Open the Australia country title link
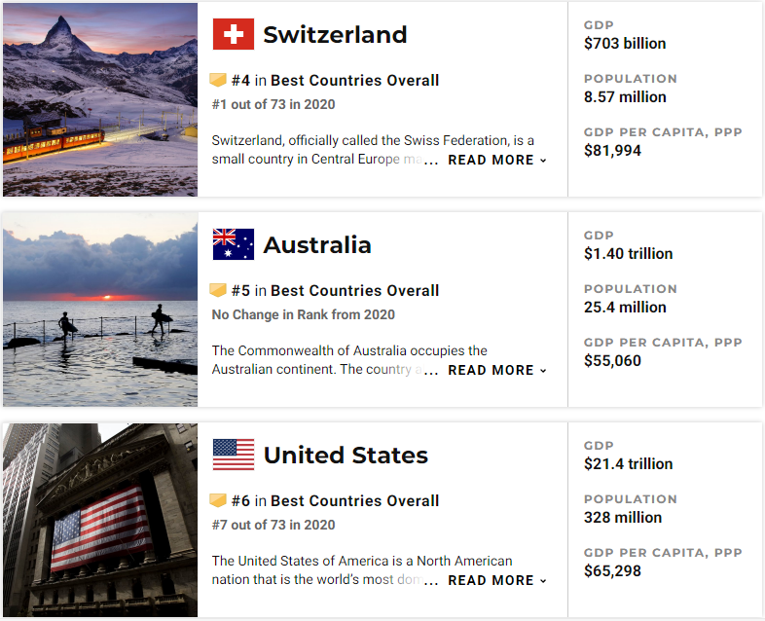Image resolution: width=765 pixels, height=621 pixels. (x=317, y=245)
